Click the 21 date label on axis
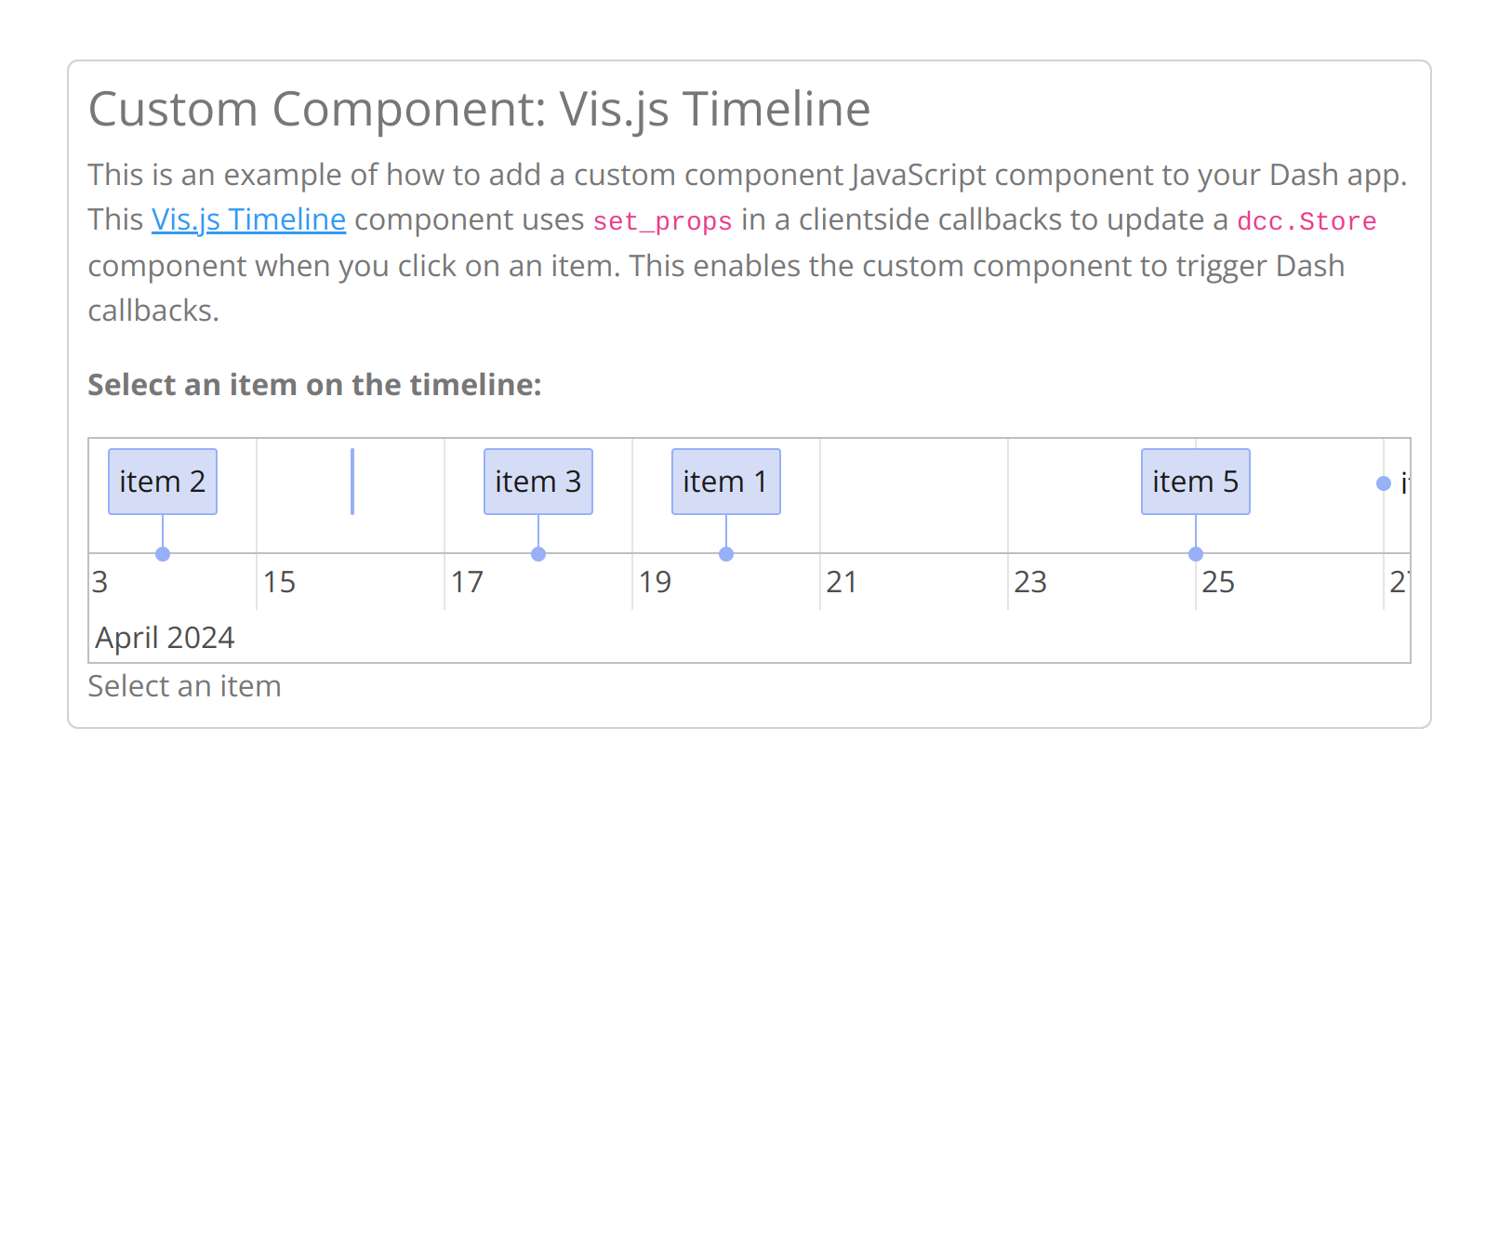Viewport: 1499px width, 1257px height. point(842,582)
